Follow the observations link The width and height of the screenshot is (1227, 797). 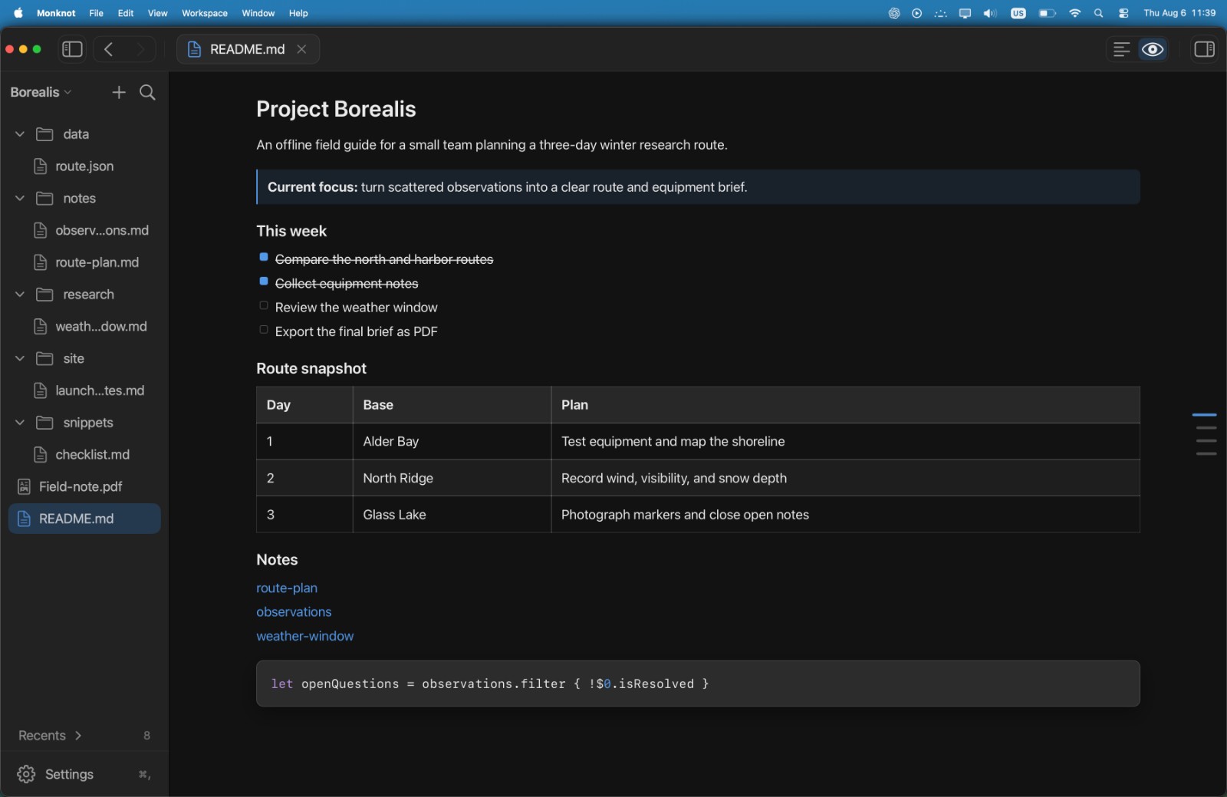coord(294,611)
